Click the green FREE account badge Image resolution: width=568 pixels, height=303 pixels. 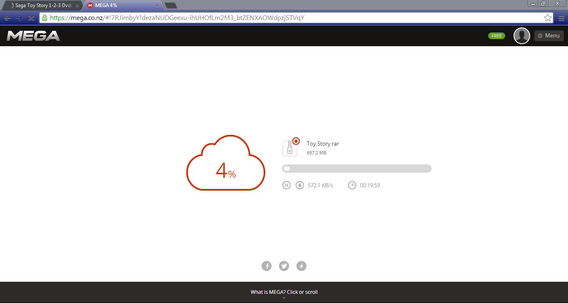pyautogui.click(x=496, y=36)
